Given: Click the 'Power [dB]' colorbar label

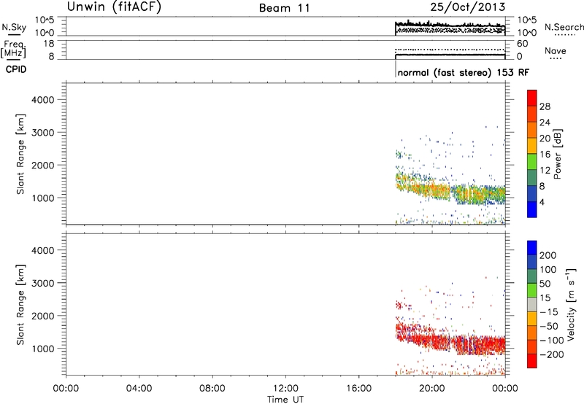Looking at the screenshot, I should point(557,154).
